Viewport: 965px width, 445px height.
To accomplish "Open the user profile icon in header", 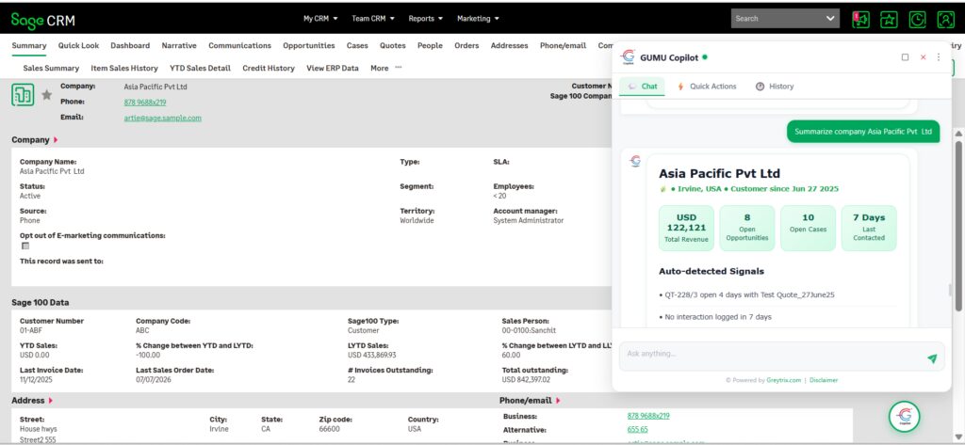I will click(x=945, y=19).
